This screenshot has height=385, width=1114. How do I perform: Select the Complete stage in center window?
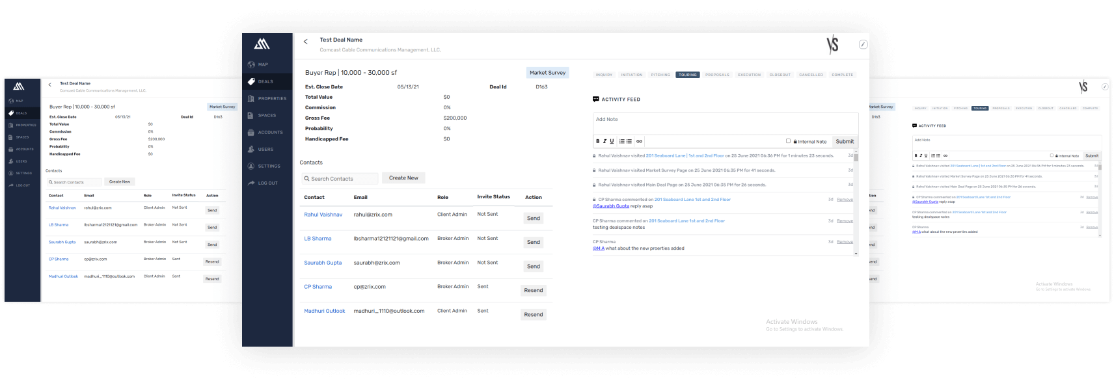(842, 75)
